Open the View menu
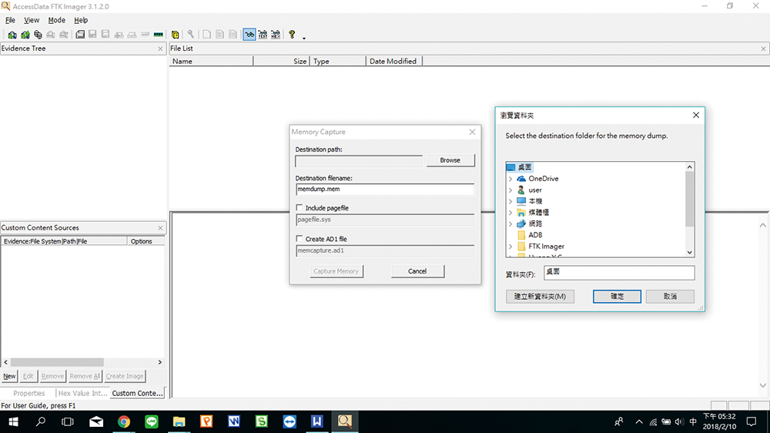The width and height of the screenshot is (770, 433). (32, 20)
